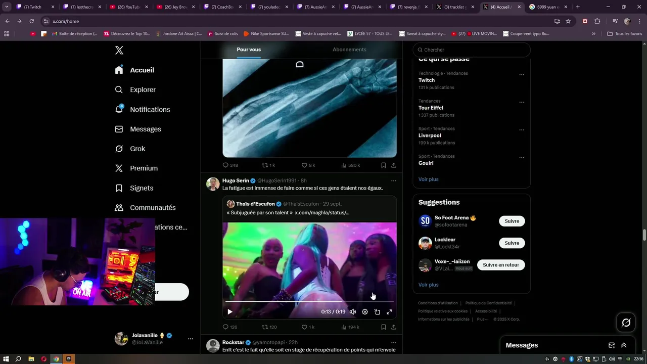Open Communautés in the sidebar
The width and height of the screenshot is (647, 364).
pyautogui.click(x=146, y=207)
